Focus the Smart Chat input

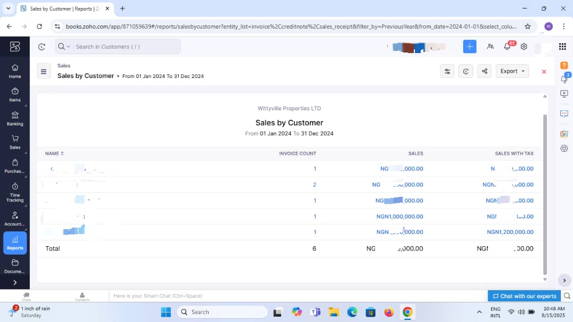click(298, 296)
